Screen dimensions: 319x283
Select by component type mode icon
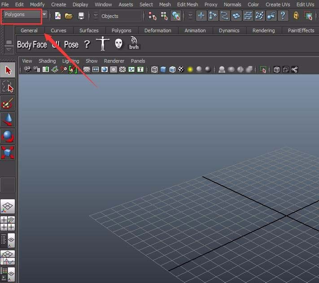(x=176, y=16)
